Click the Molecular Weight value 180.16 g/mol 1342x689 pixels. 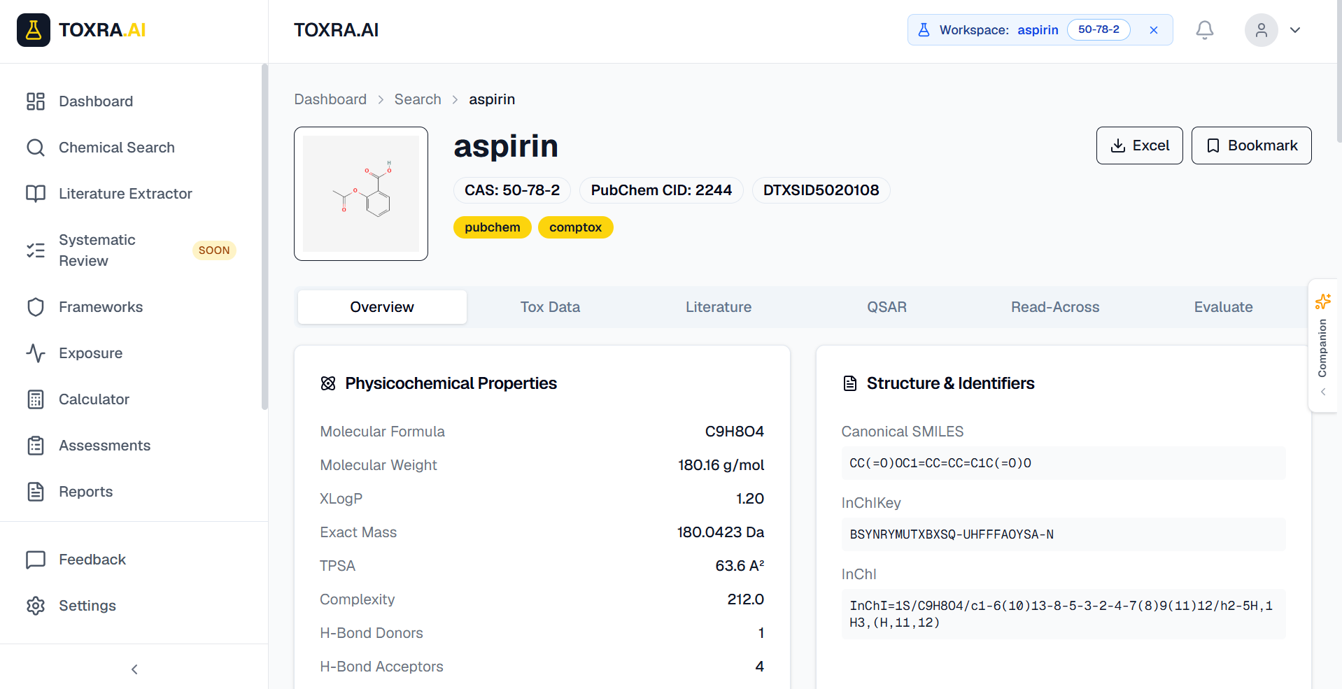tap(721, 465)
